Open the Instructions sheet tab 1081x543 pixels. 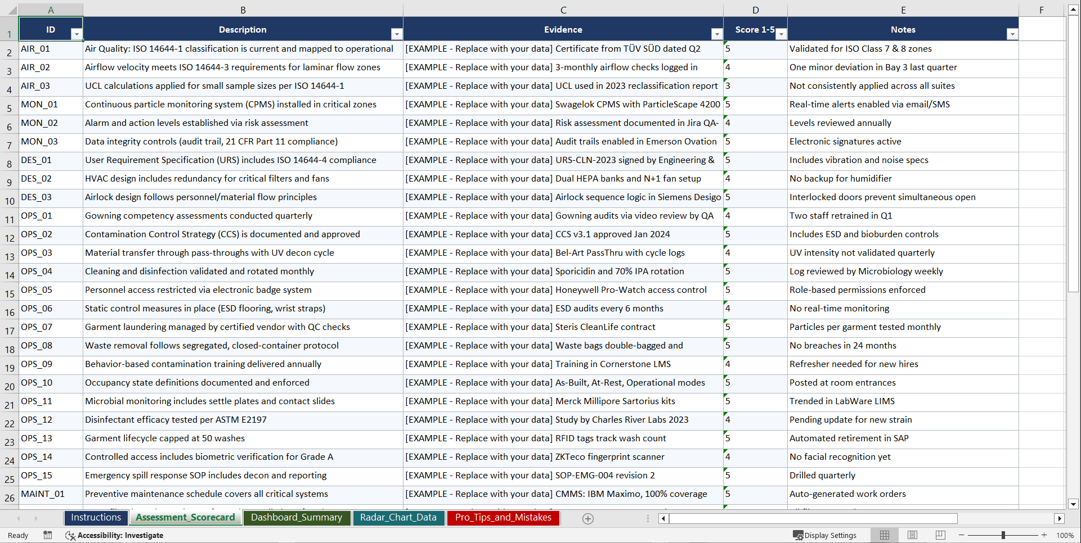click(96, 518)
